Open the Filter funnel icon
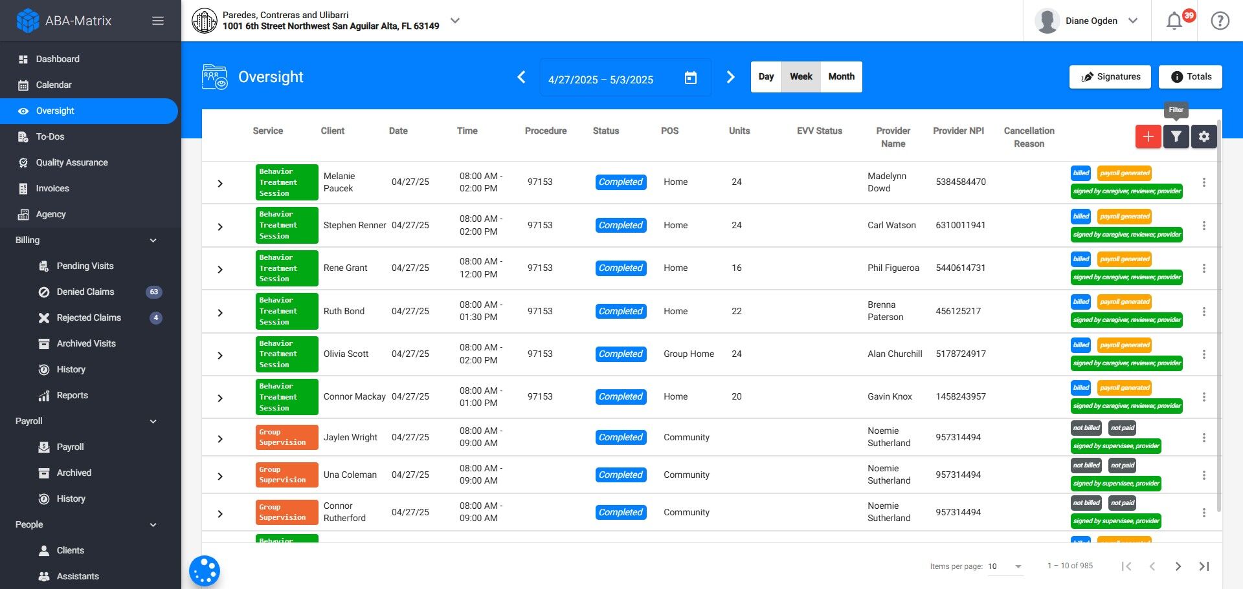This screenshot has width=1243, height=589. click(x=1176, y=136)
